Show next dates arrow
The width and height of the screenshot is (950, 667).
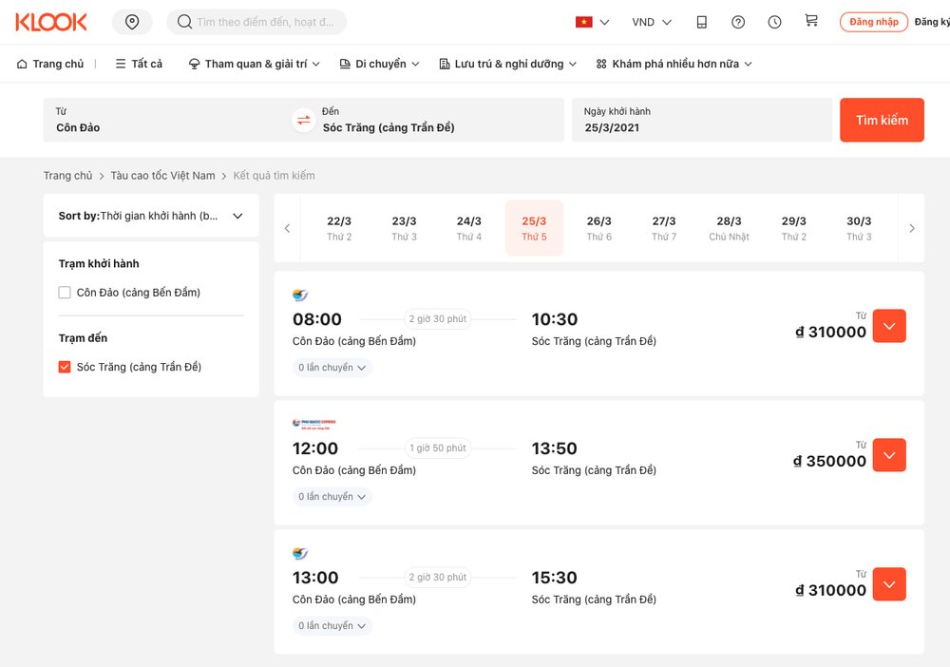coord(912,228)
